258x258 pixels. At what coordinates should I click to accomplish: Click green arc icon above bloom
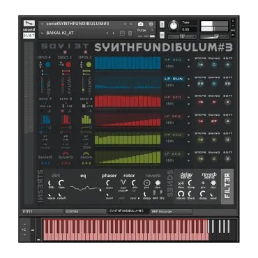(x=86, y=153)
